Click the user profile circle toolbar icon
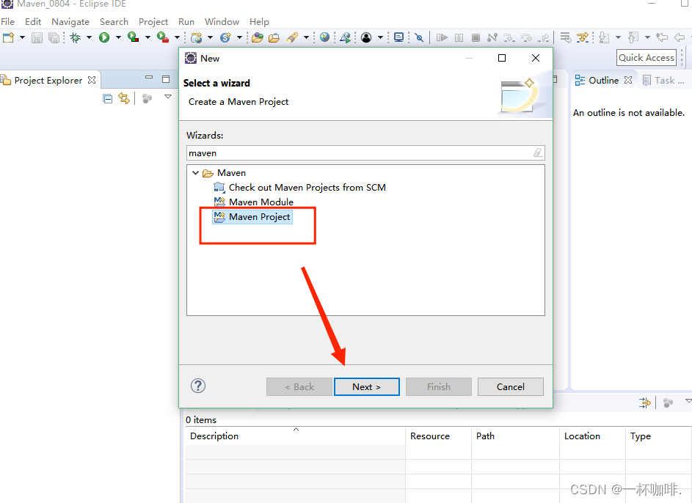This screenshot has height=503, width=692. point(366,37)
